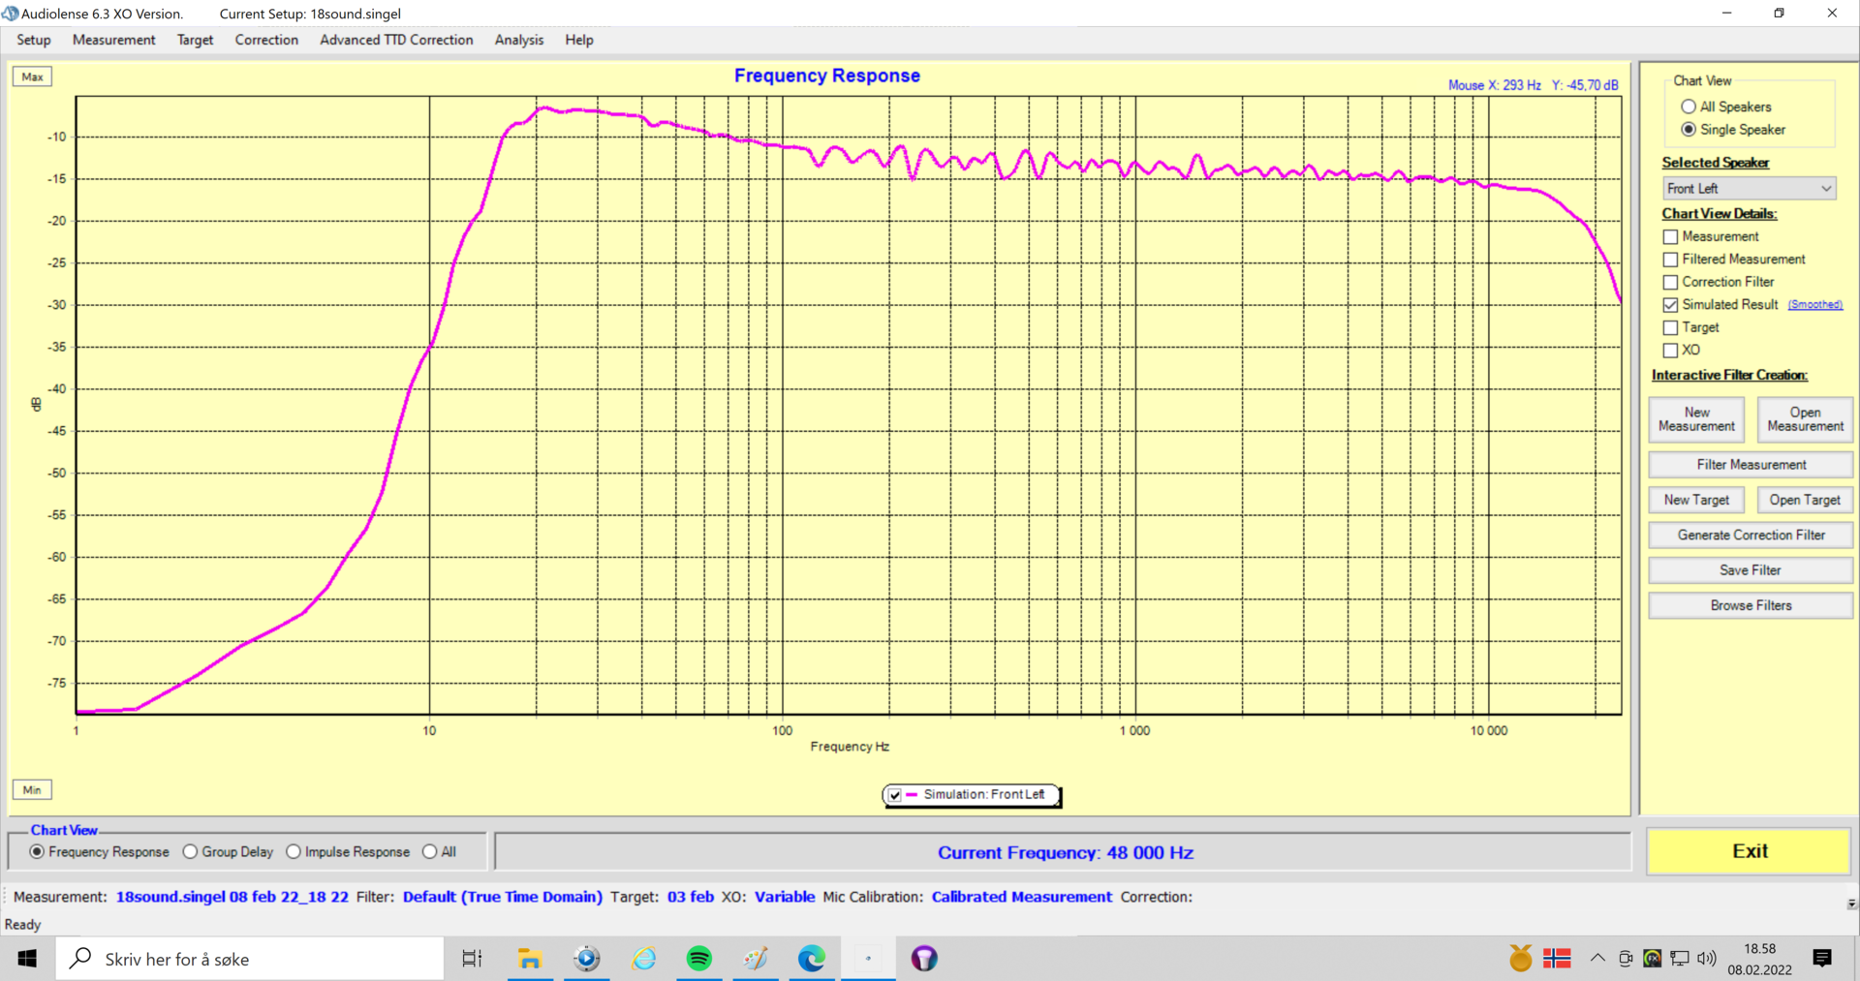Click the status bar expand arrow
Viewport: 1860px width, 981px height.
pos(1851,904)
